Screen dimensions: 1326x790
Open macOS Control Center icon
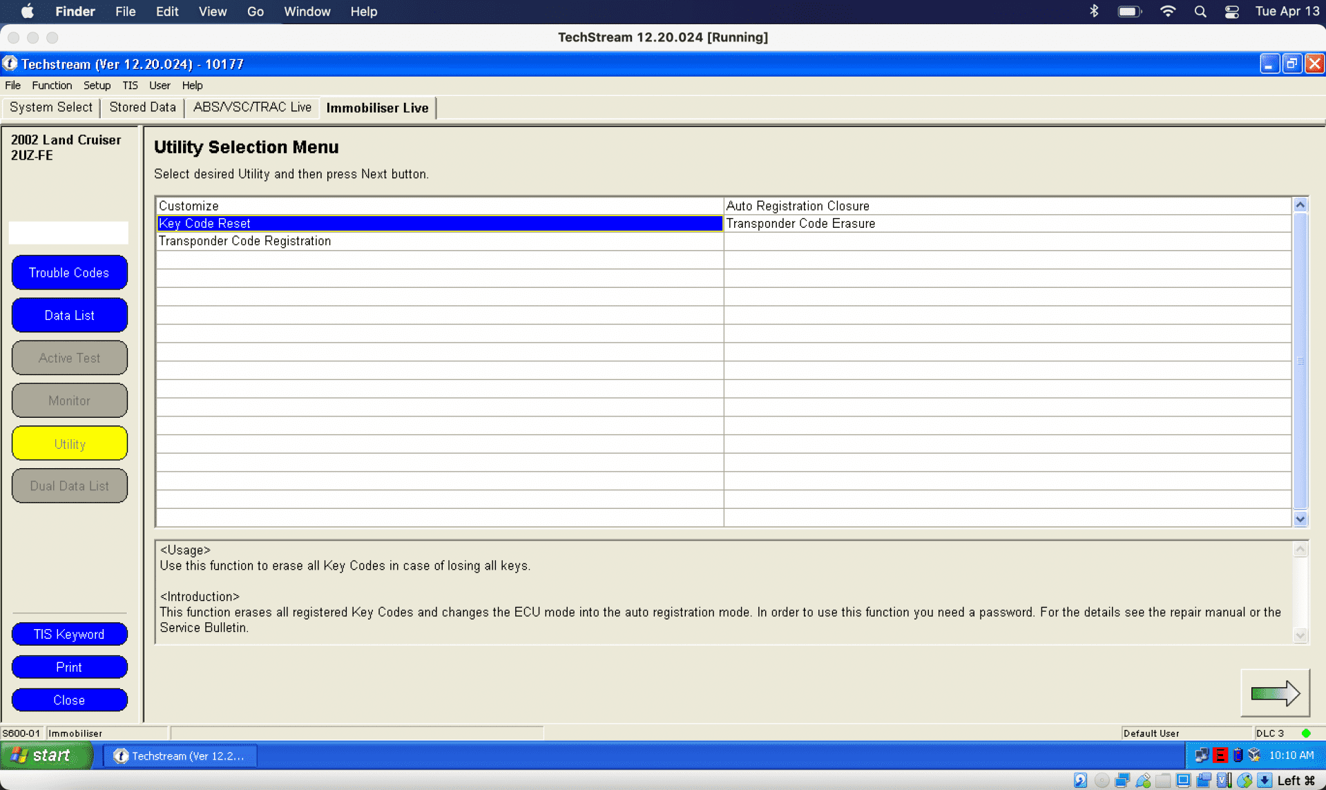pyautogui.click(x=1231, y=11)
